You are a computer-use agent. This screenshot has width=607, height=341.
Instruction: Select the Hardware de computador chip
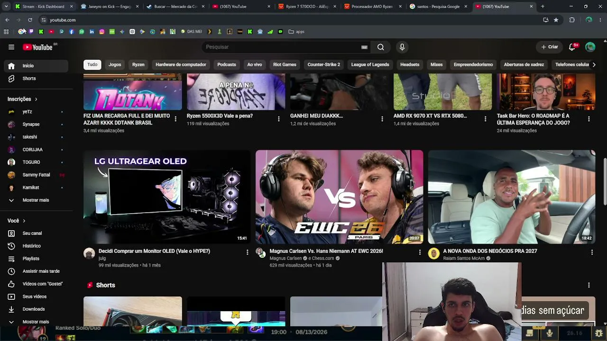(x=181, y=64)
